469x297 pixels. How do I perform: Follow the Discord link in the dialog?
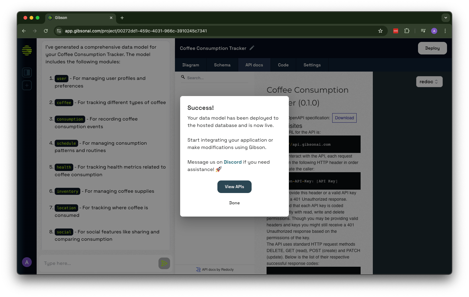(232, 162)
